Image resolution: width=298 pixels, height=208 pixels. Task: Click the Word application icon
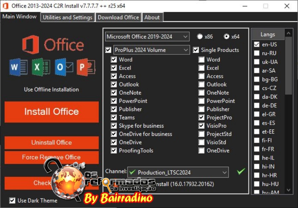click(x=18, y=67)
